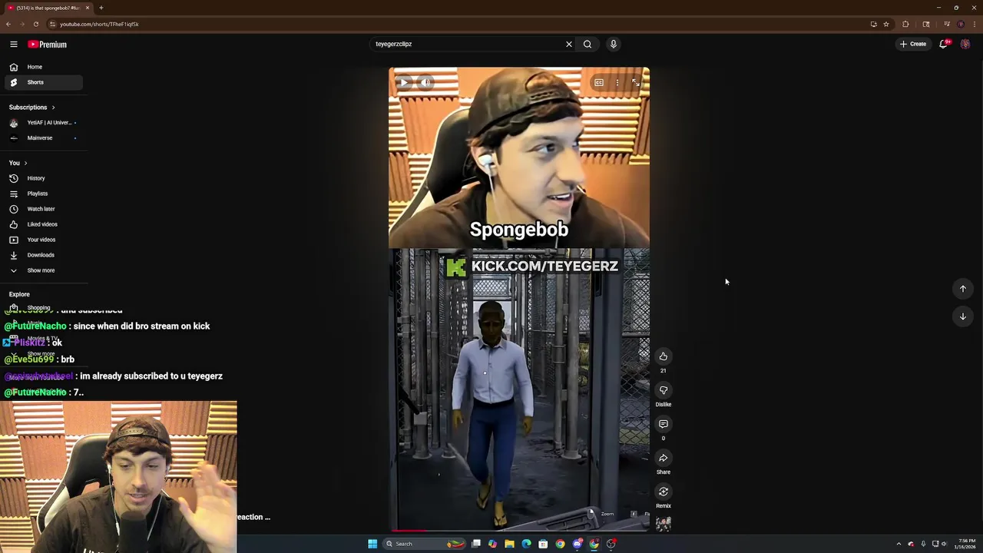This screenshot has height=553, width=983.
Task: Bookmark this page with the star
Action: (x=886, y=24)
